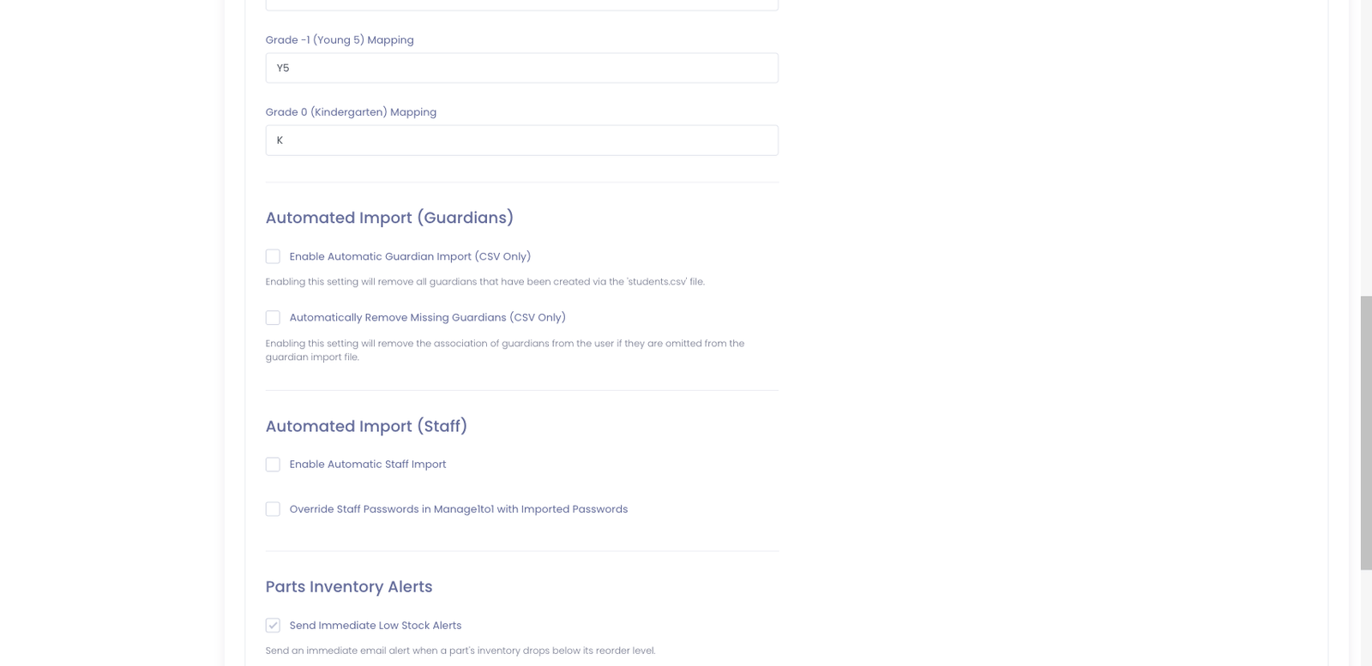Click the page vertical scrollbar thumb
1372x666 pixels.
[x=1366, y=433]
